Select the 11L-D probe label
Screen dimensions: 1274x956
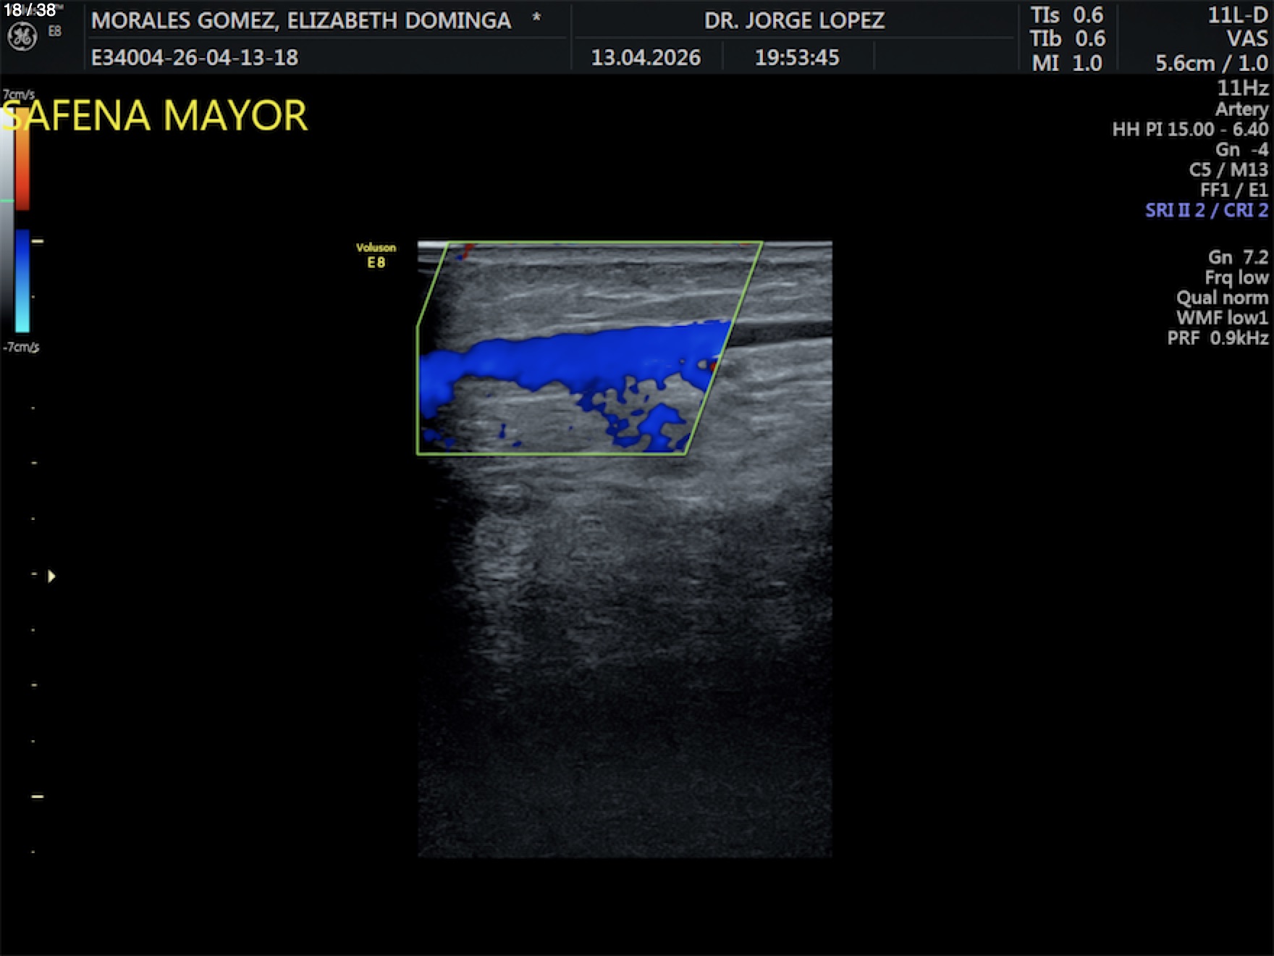pyautogui.click(x=1237, y=16)
